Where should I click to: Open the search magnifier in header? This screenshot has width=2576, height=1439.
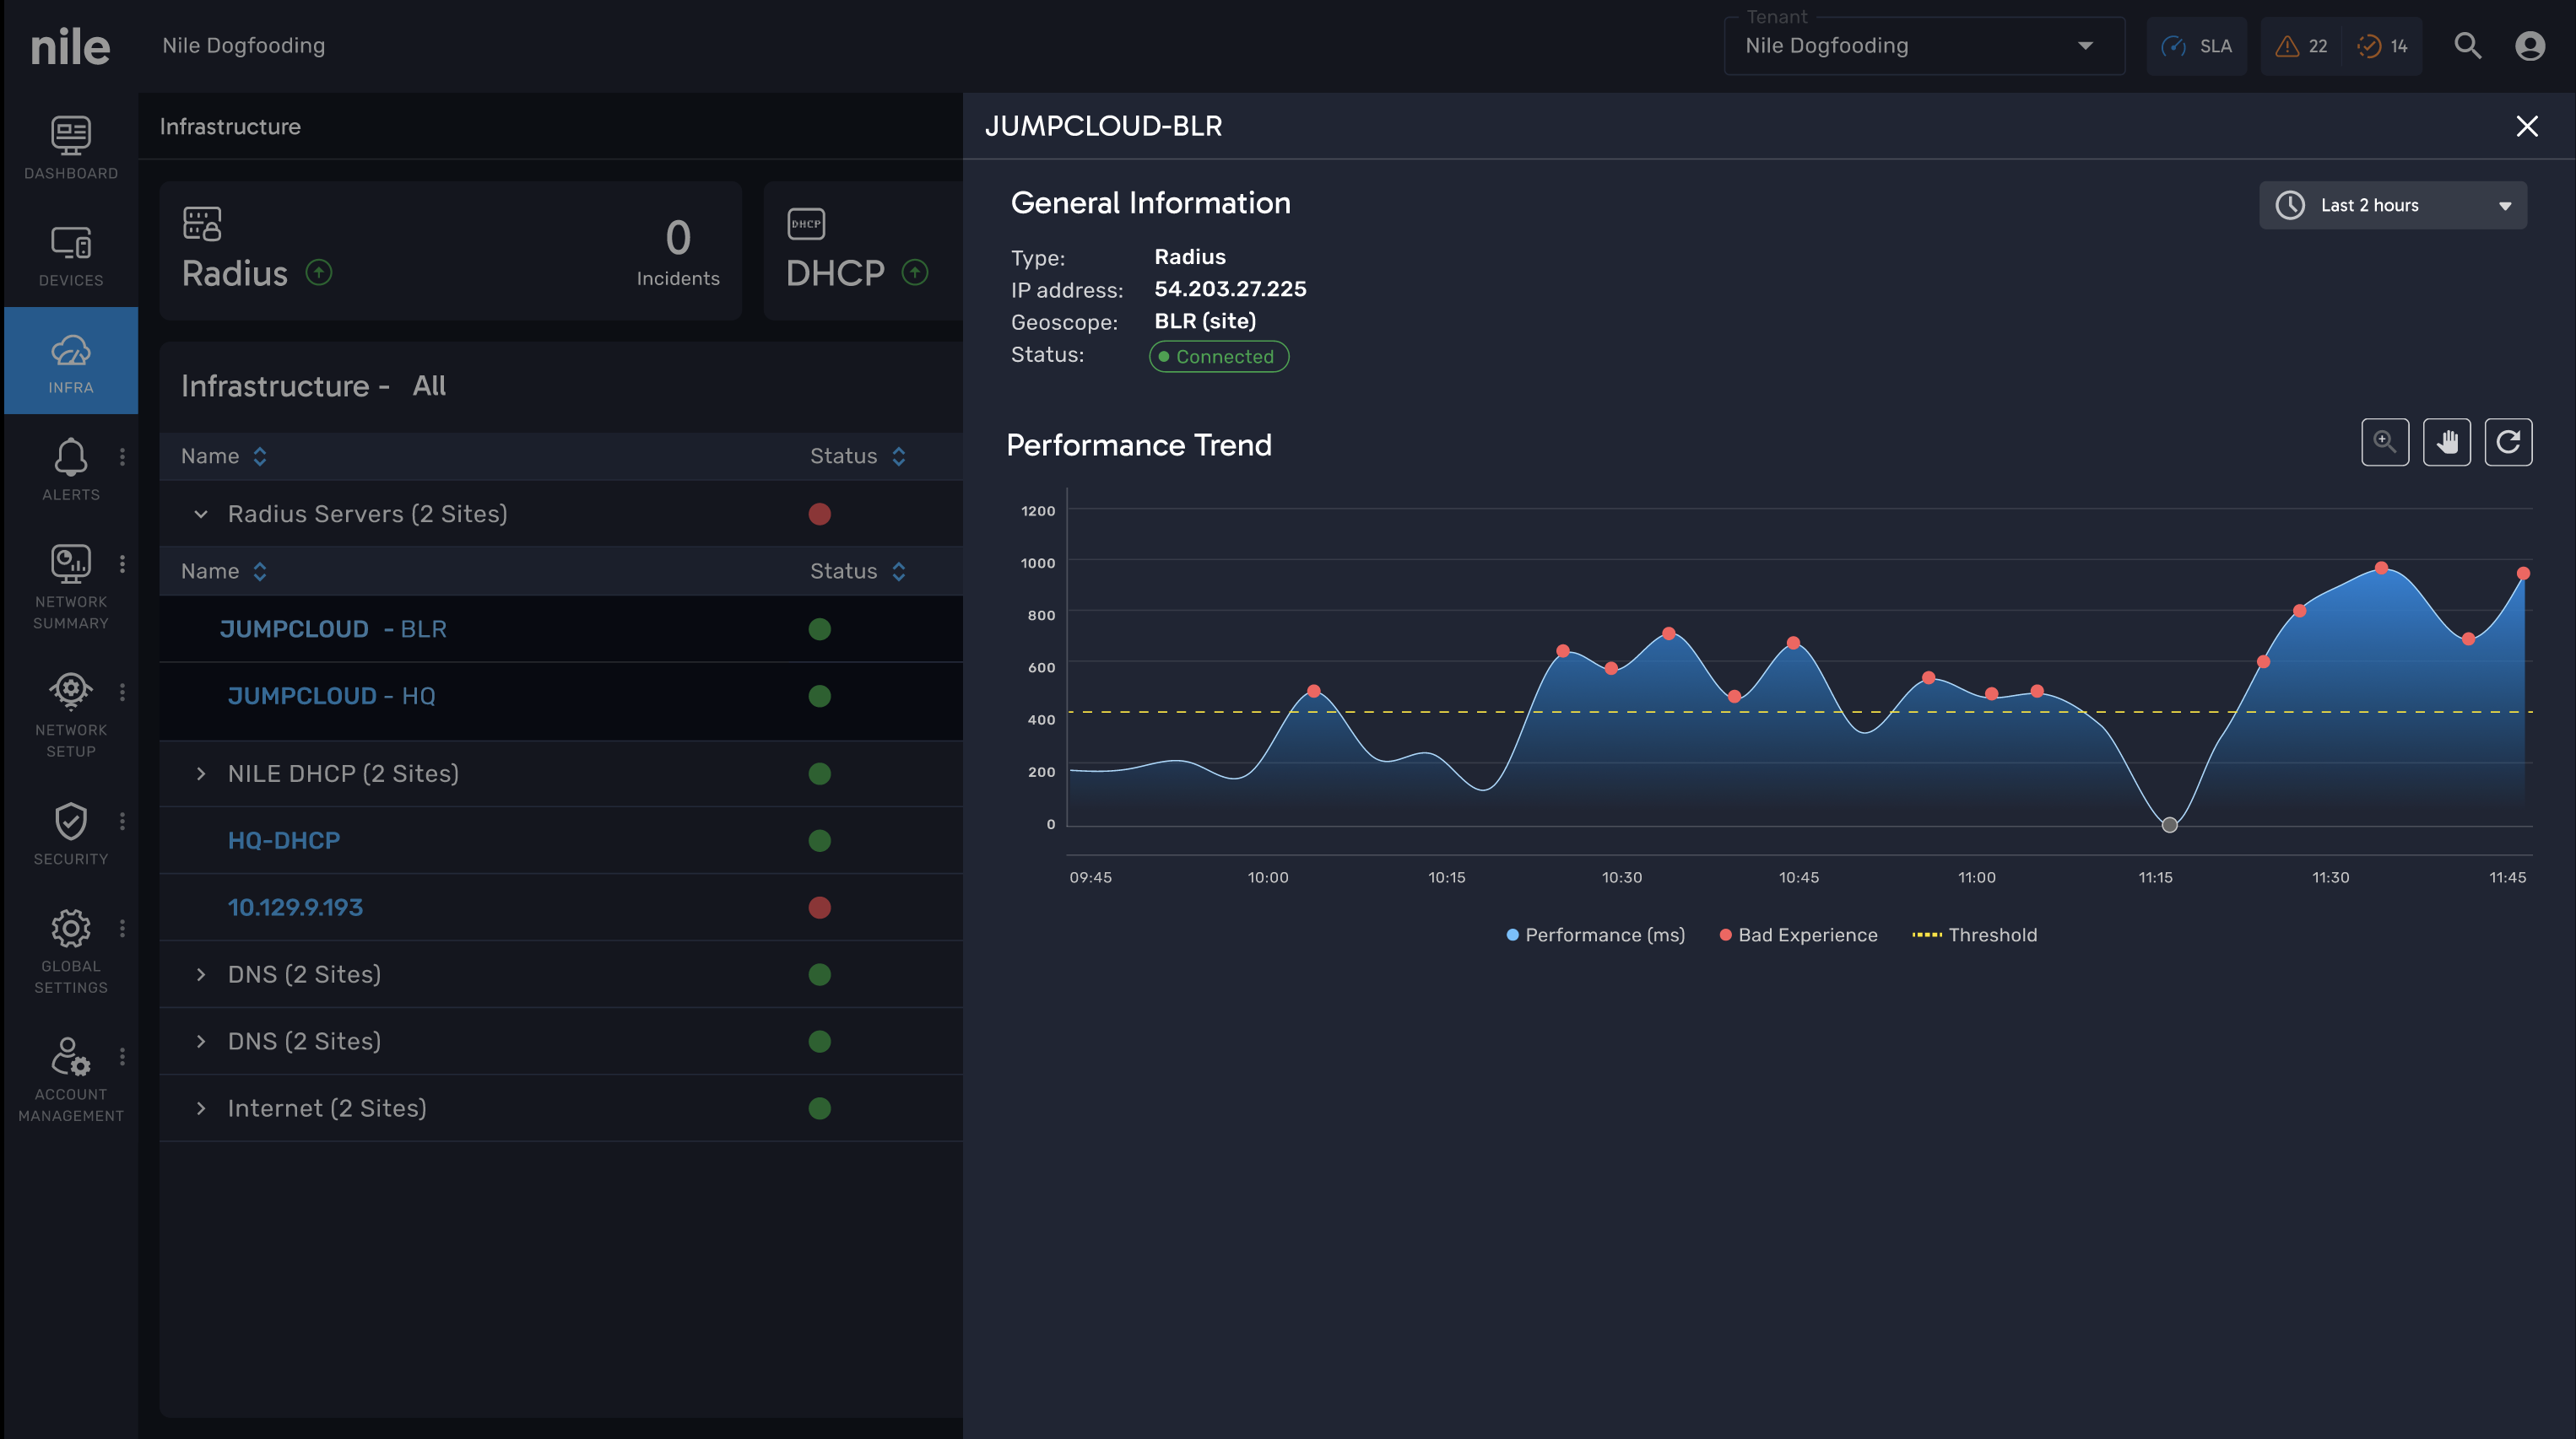[2467, 46]
